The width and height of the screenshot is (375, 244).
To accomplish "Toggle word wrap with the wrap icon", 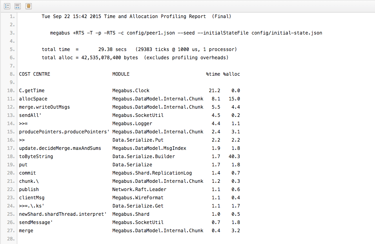I will pos(18,6).
